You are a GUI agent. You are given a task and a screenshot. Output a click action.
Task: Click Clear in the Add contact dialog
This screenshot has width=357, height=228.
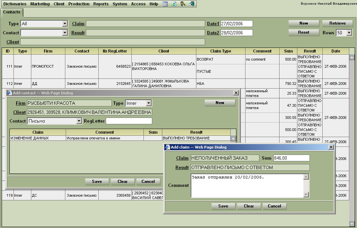(x=123, y=182)
